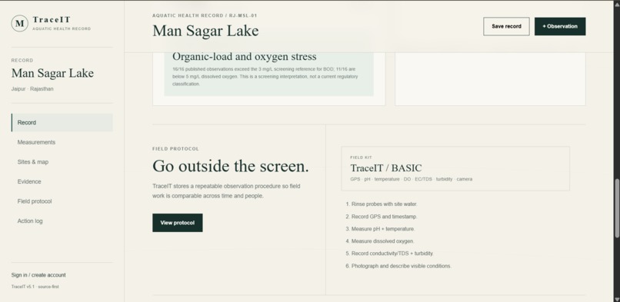
Task: Select Evidence in the sidebar
Action: [x=62, y=181]
